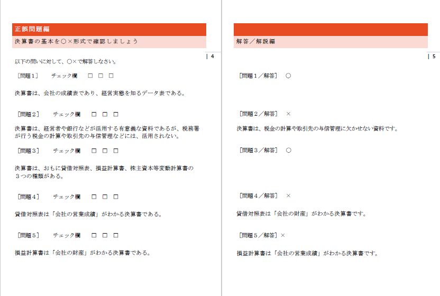
Task: Tick the first check box of 問題2
Action: click(x=94, y=114)
